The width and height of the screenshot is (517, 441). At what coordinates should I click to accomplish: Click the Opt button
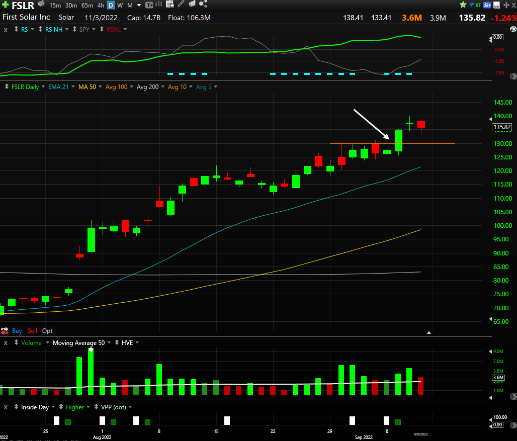tap(47, 331)
